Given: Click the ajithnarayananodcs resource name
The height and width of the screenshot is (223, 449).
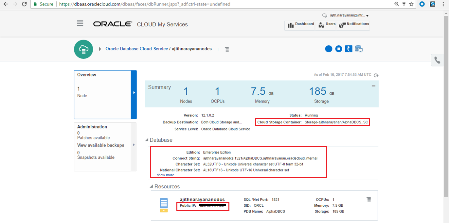Looking at the screenshot, I should (202, 199).
